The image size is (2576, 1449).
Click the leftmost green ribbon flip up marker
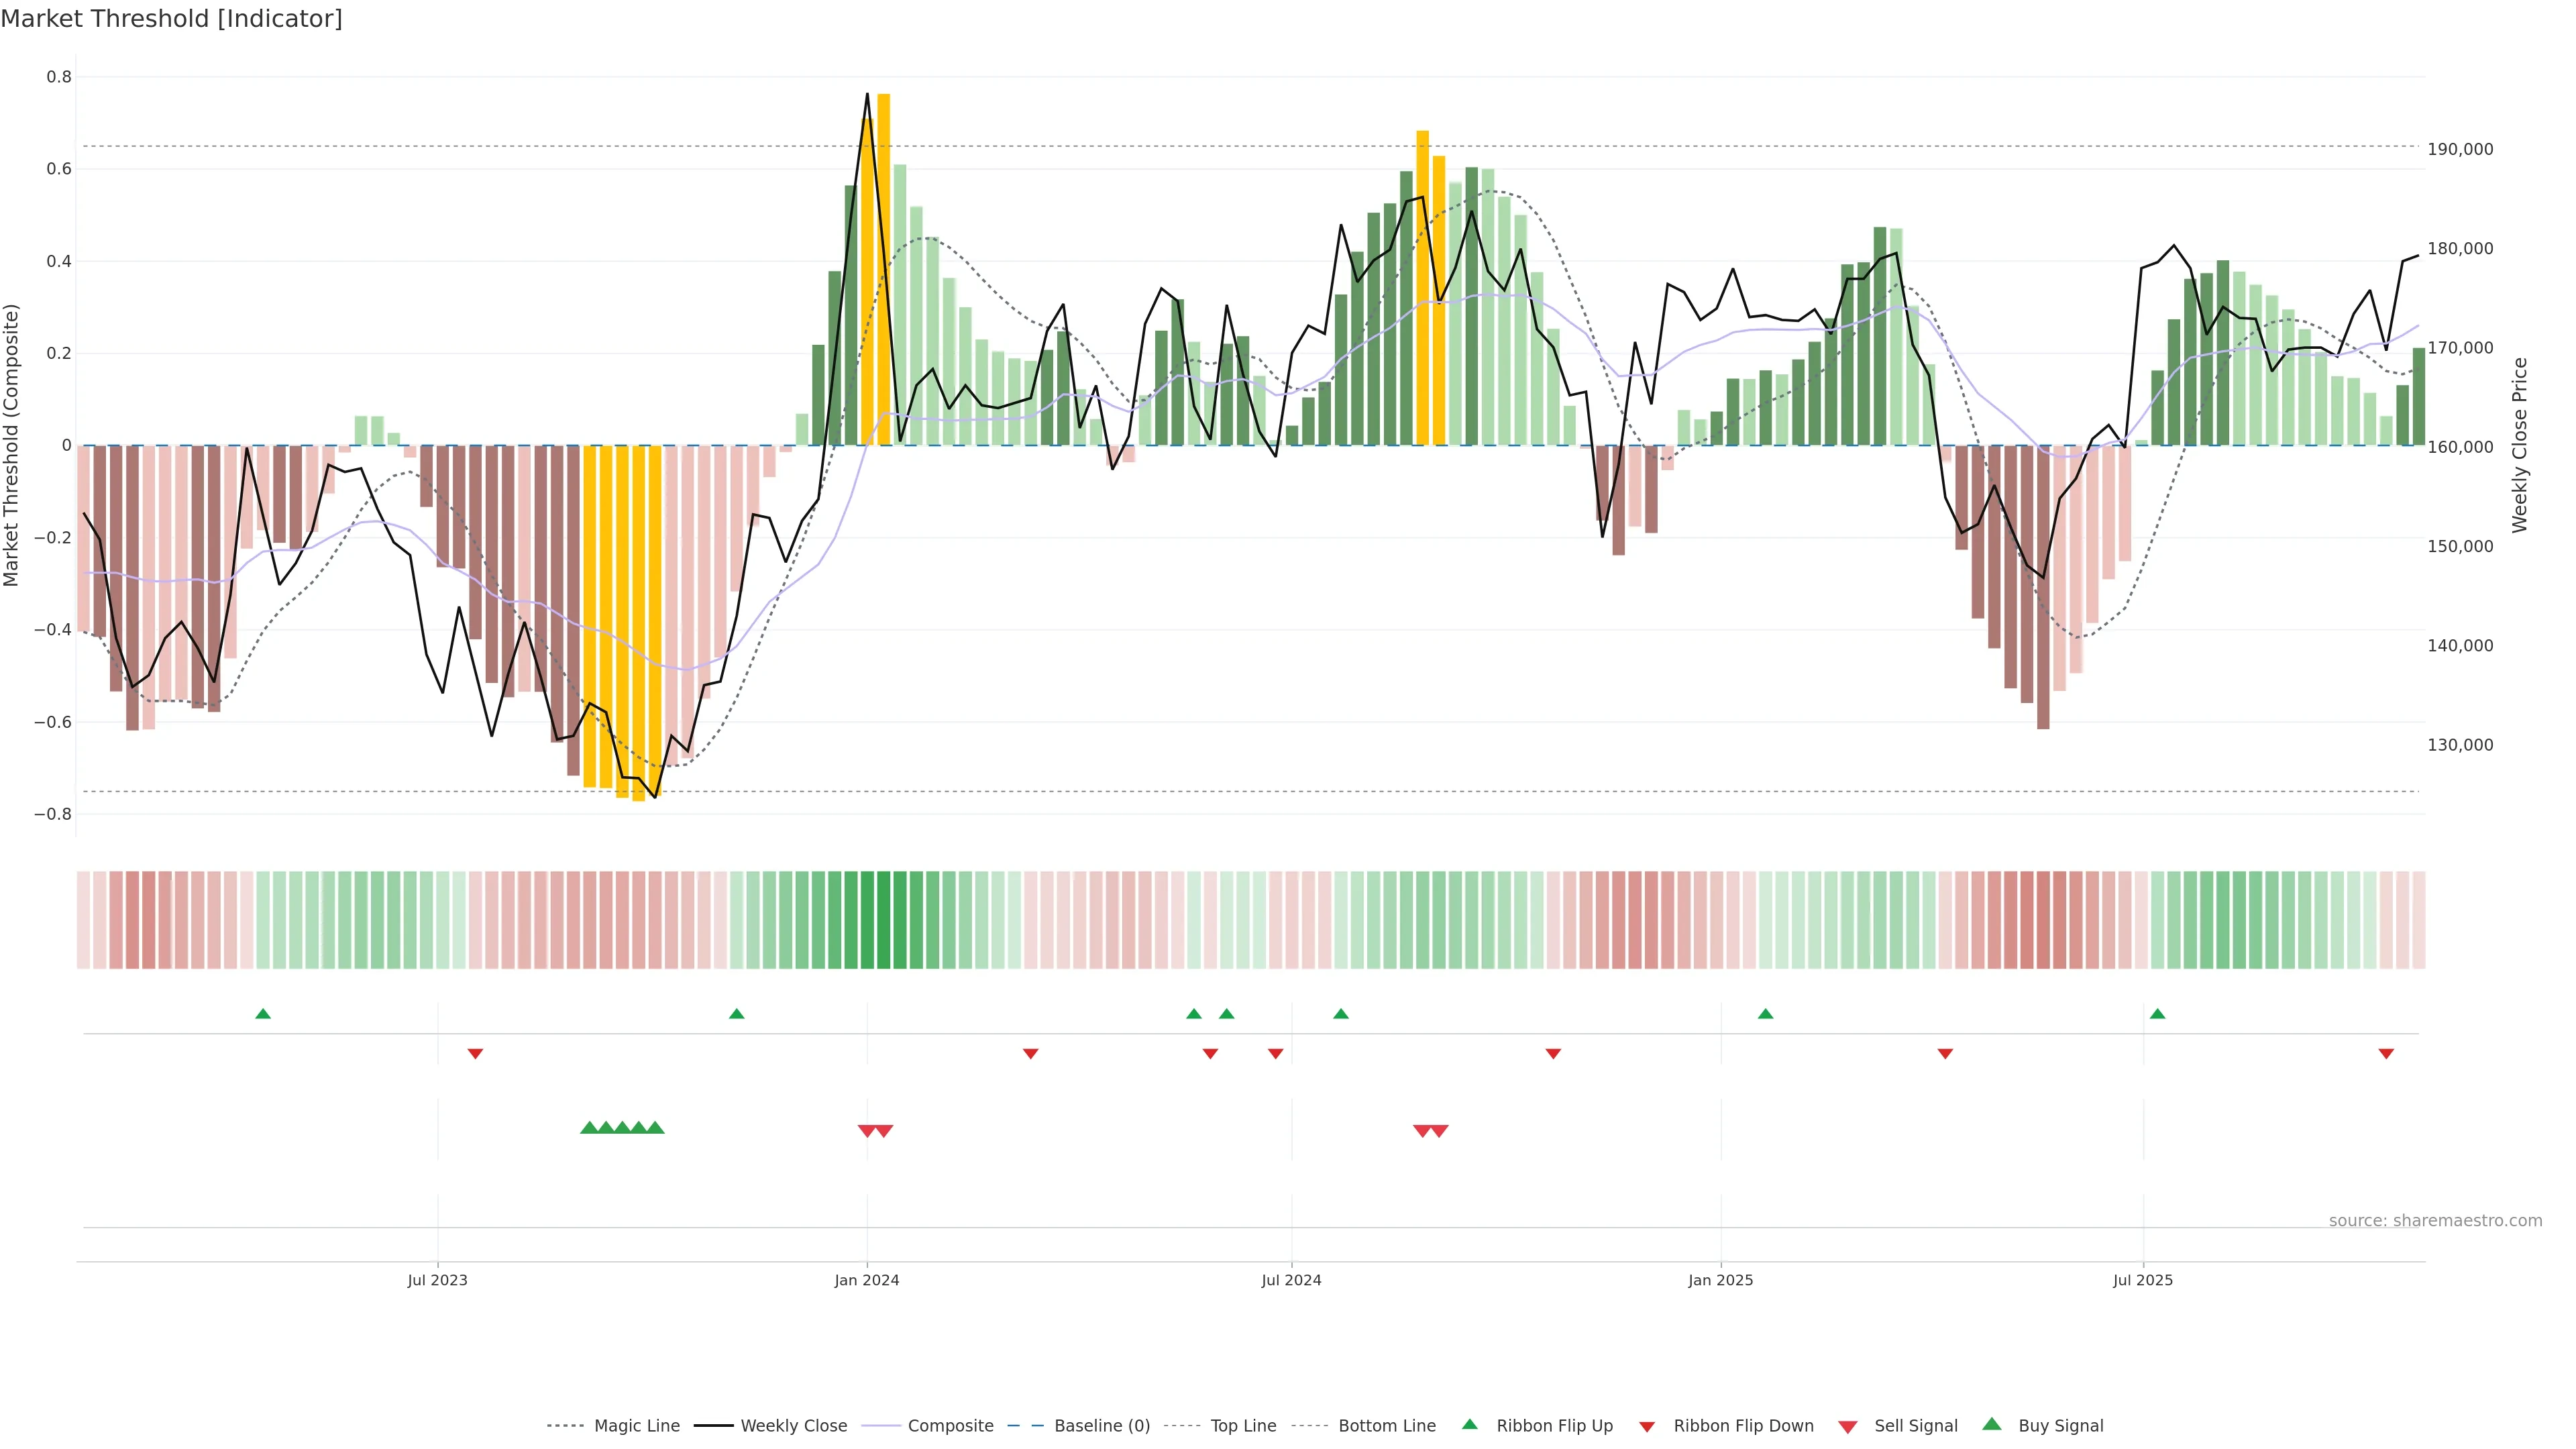[x=263, y=1014]
